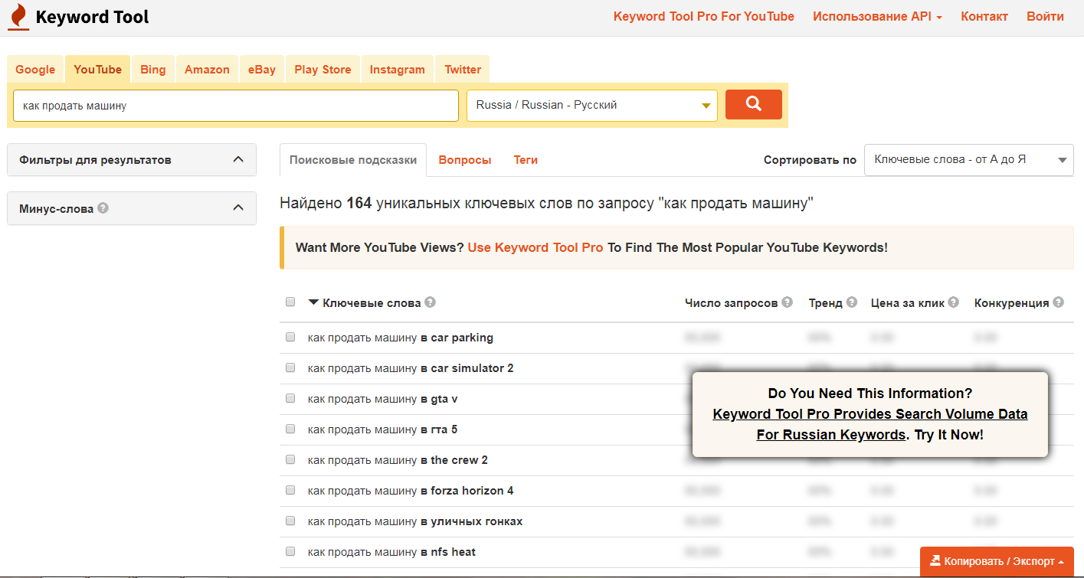Image resolution: width=1084 pixels, height=578 pixels.
Task: Click the Копировать / Экспорт button
Action: (996, 561)
